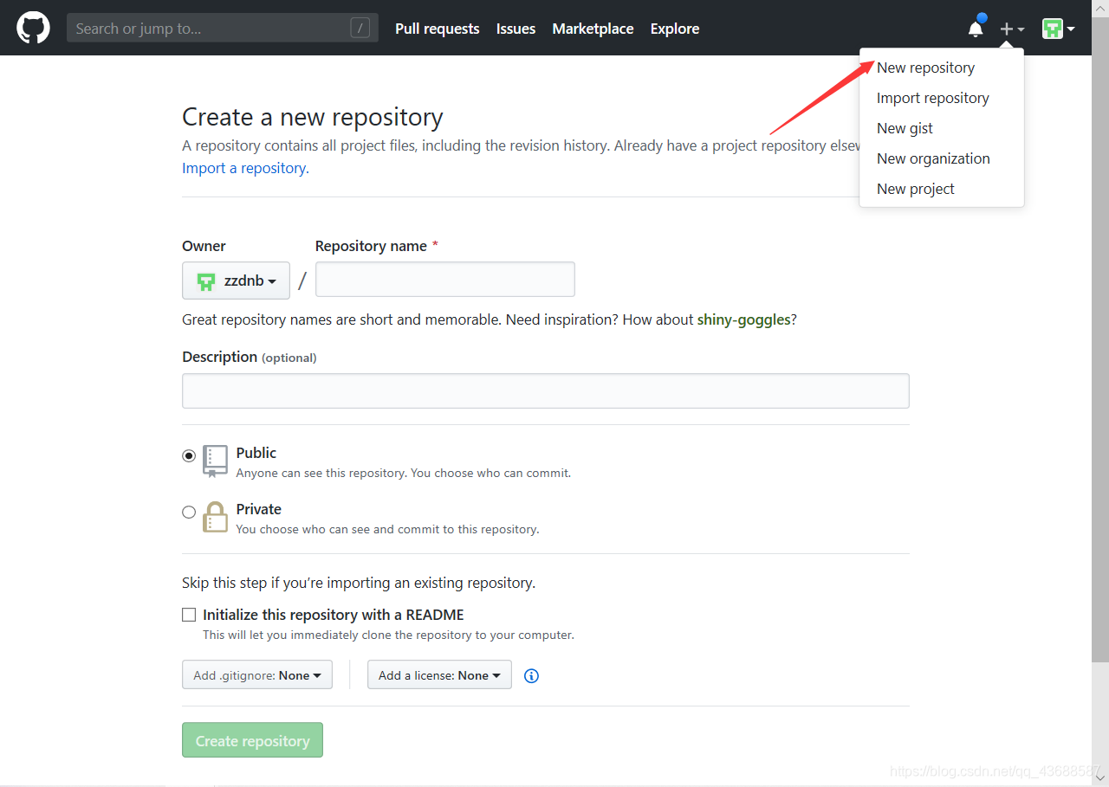Click the license info circle icon
Image resolution: width=1109 pixels, height=787 pixels.
(x=532, y=676)
